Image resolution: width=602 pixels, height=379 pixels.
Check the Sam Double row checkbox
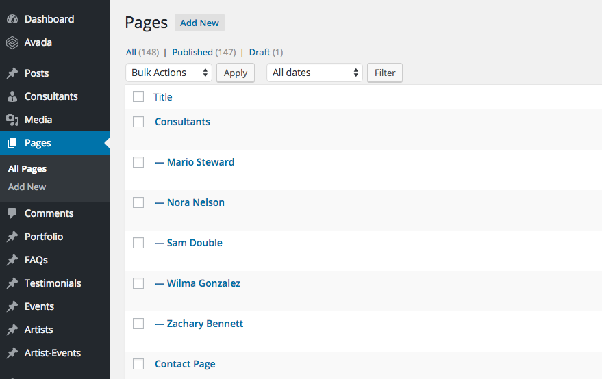[138, 243]
